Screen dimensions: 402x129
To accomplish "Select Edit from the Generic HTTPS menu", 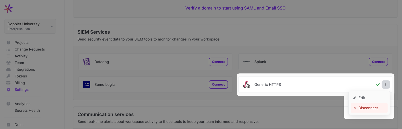I will point(361,98).
